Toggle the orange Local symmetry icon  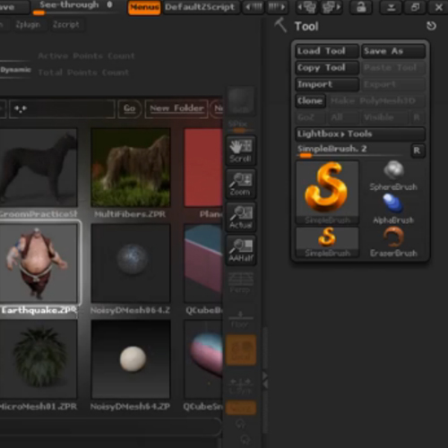(x=241, y=349)
